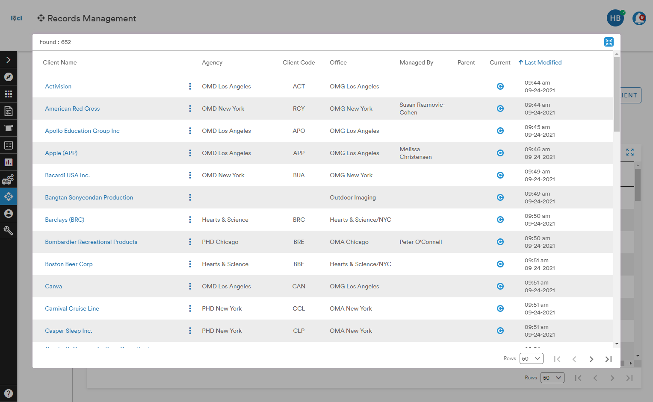Open the checklist sidebar icon
Screen dimensions: 653x402
click(x=9, y=145)
